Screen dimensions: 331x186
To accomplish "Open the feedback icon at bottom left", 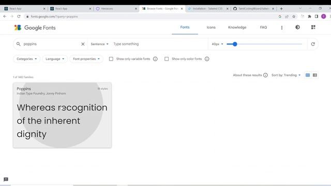I will point(6,179).
